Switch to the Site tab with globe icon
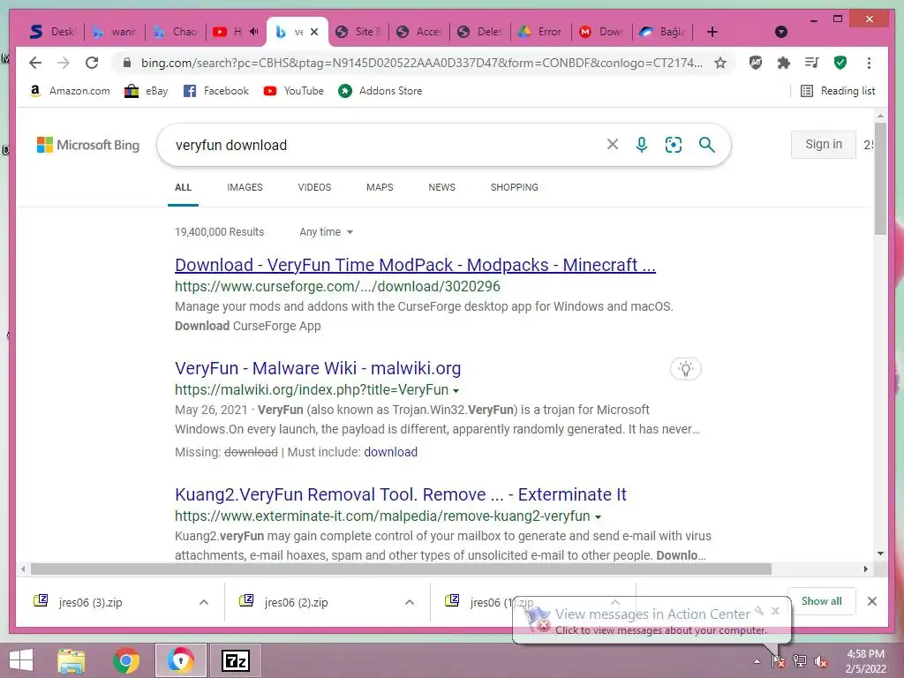This screenshot has width=904, height=678. (358, 32)
